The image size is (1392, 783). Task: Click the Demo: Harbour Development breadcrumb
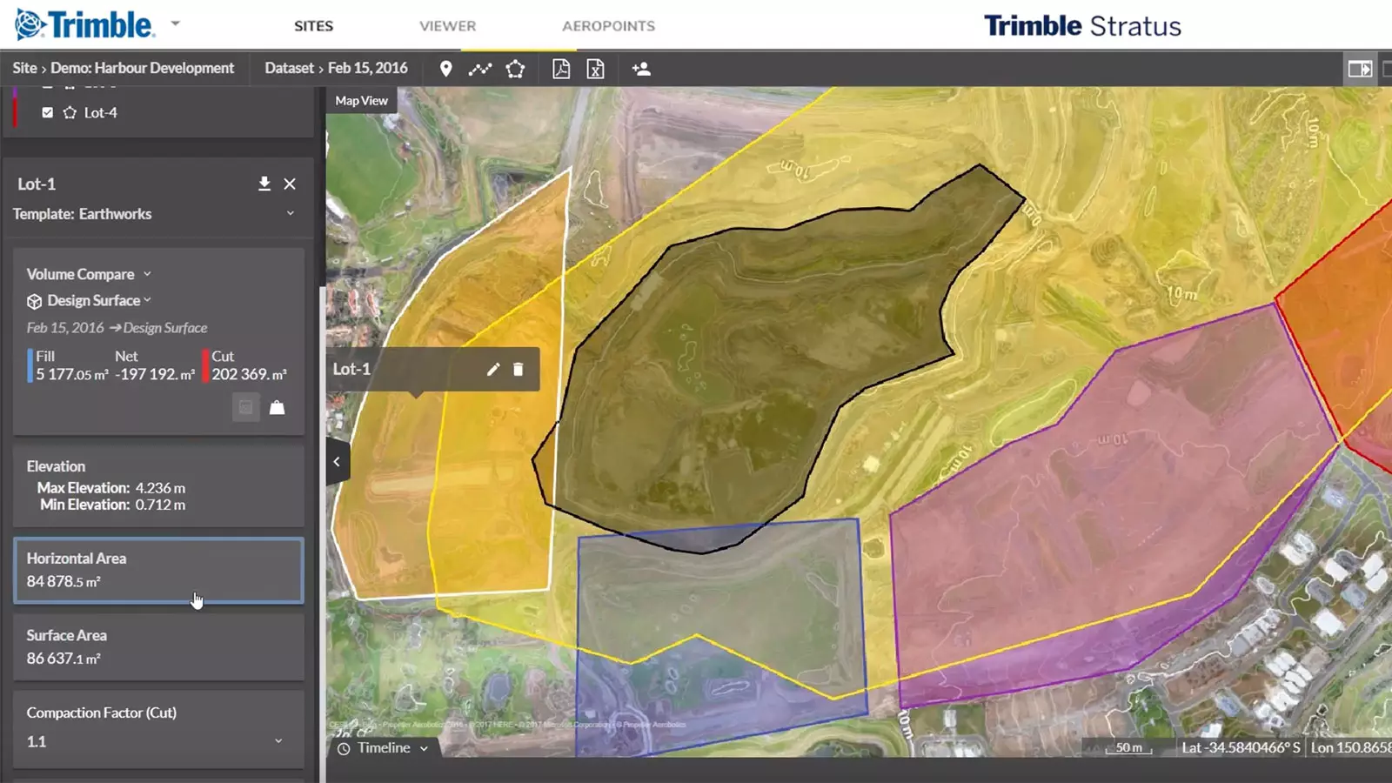(142, 68)
